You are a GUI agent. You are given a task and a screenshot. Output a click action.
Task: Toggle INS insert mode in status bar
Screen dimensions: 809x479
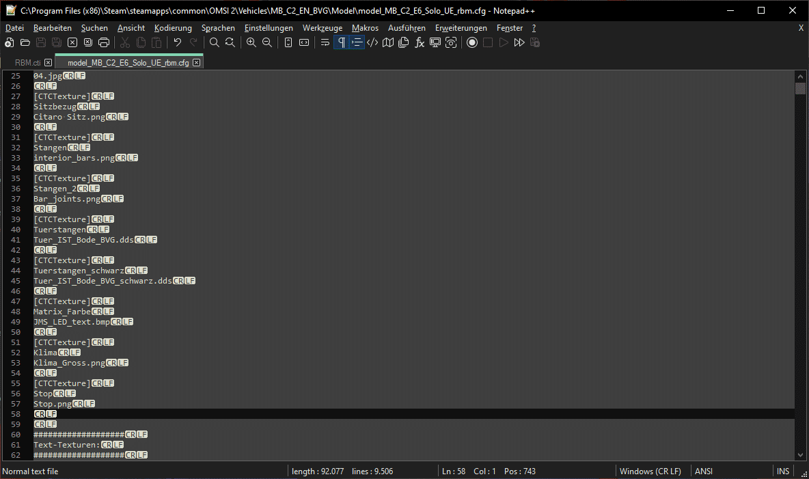click(x=782, y=471)
